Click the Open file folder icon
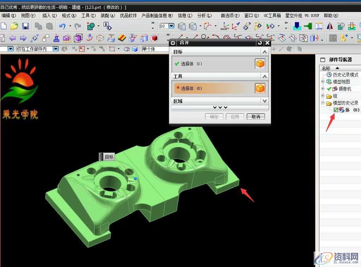 click(14, 26)
